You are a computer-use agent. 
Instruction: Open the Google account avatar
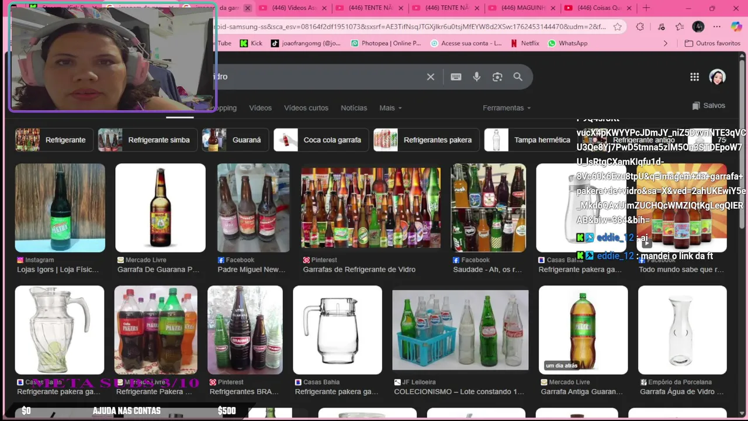[x=717, y=77]
